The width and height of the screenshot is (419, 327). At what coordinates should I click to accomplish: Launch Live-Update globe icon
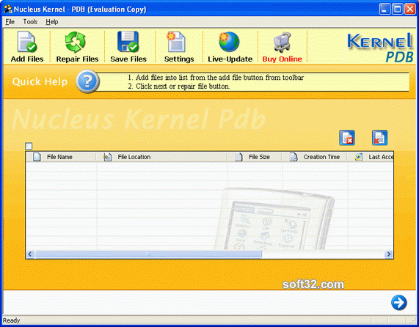[229, 42]
